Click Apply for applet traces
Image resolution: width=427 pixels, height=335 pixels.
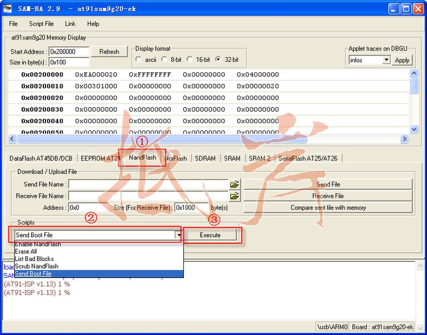(x=402, y=60)
